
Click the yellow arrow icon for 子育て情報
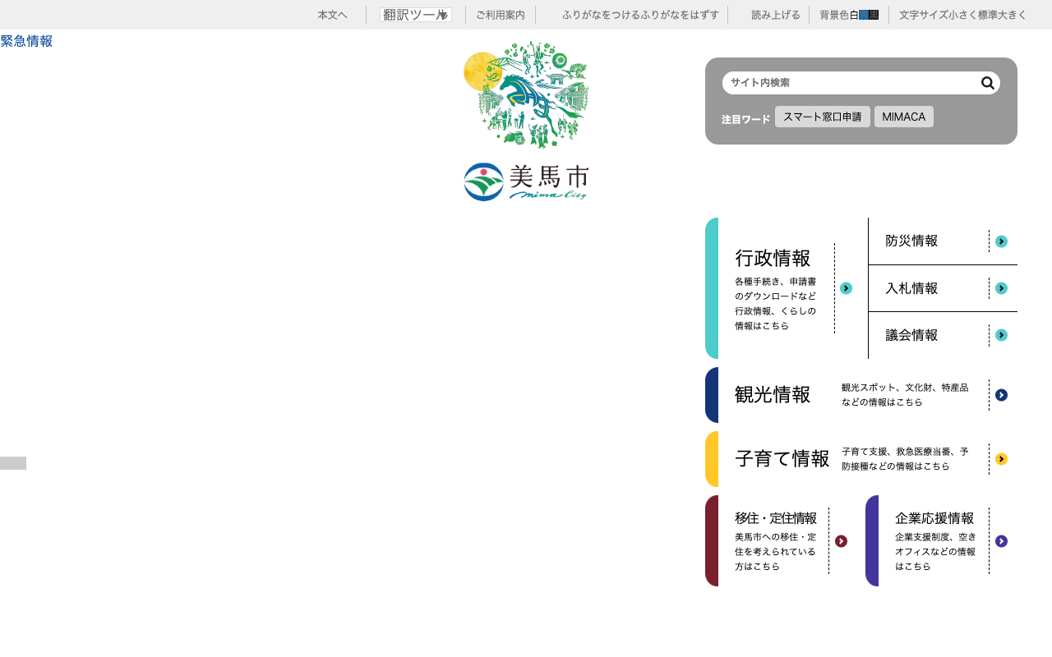[1001, 459]
